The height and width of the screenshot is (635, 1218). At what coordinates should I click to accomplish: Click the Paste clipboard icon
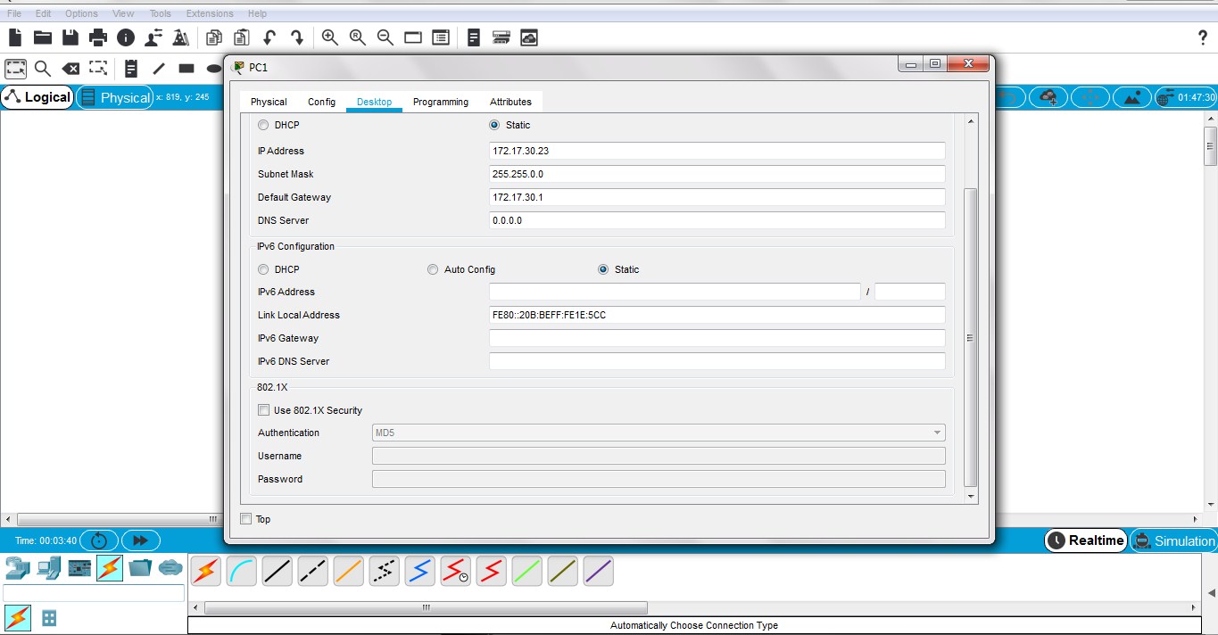[242, 37]
